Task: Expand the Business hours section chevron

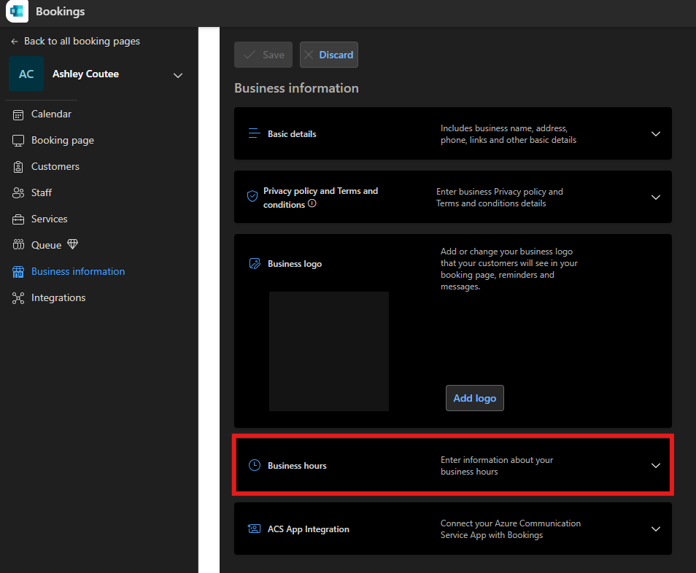Action: (x=656, y=466)
